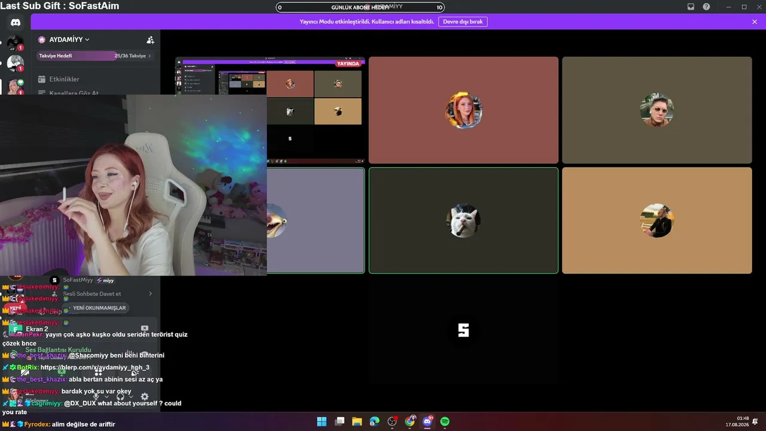Click the S-logo participant below the grid
This screenshot has width=766, height=431.
coord(463,330)
